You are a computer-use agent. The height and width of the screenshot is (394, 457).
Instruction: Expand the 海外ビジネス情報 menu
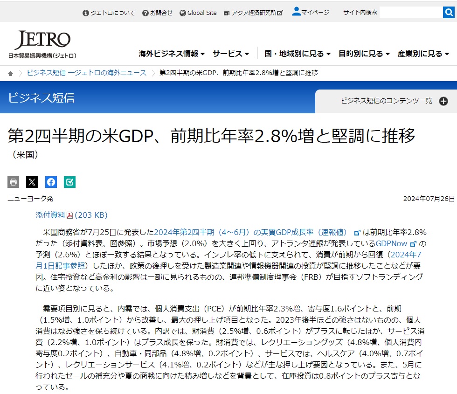[172, 54]
